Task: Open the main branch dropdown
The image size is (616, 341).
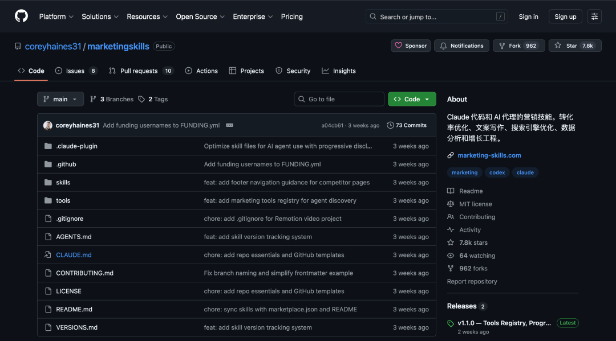Action: tap(60, 98)
